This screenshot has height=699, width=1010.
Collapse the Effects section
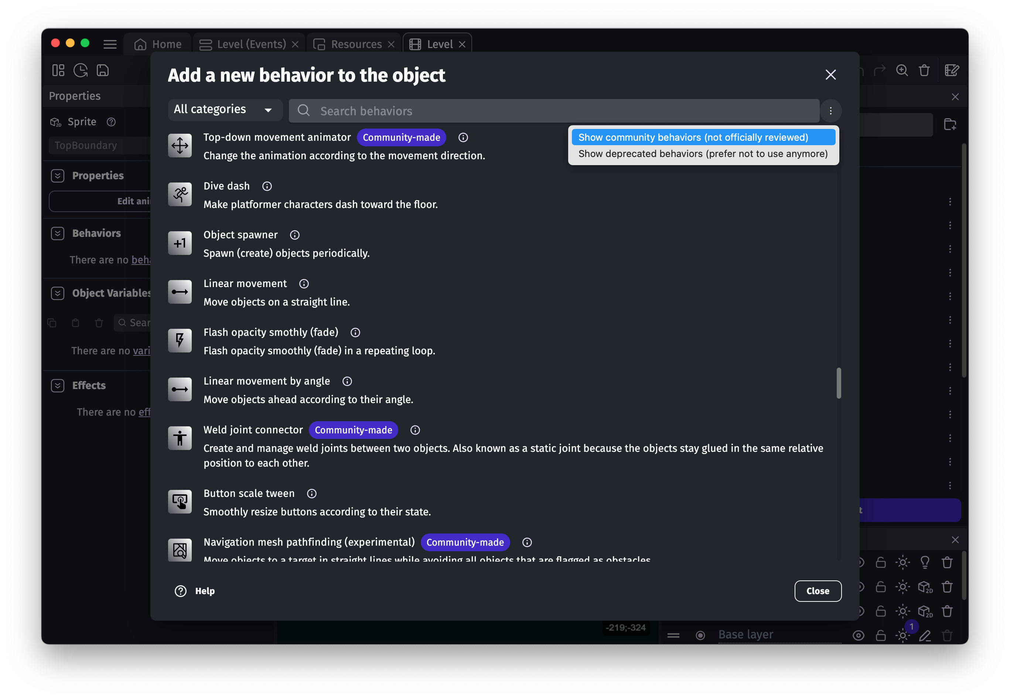click(x=57, y=385)
